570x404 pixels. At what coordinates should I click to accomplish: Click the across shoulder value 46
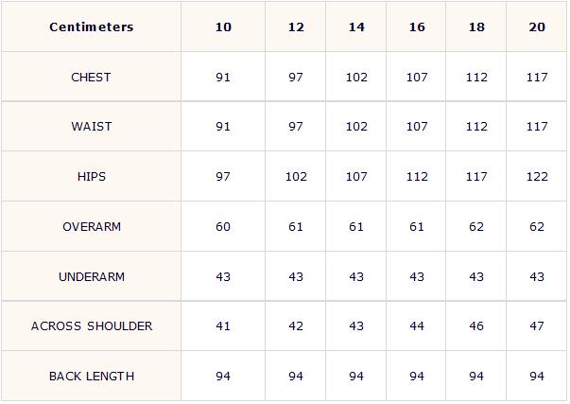point(476,326)
